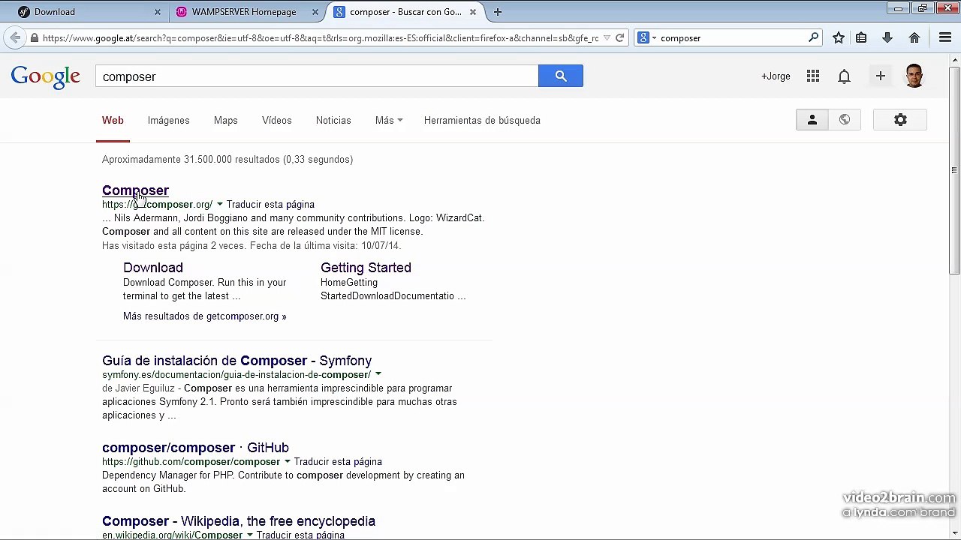Expand the Más dropdown menu
Screen dimensions: 961x540
[x=389, y=120]
